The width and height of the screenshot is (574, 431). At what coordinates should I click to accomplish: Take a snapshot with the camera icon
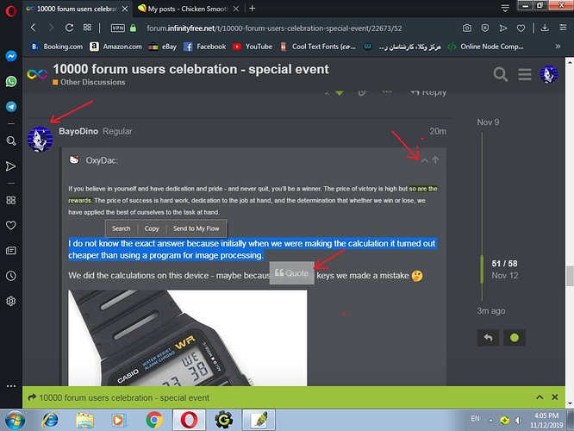click(467, 28)
